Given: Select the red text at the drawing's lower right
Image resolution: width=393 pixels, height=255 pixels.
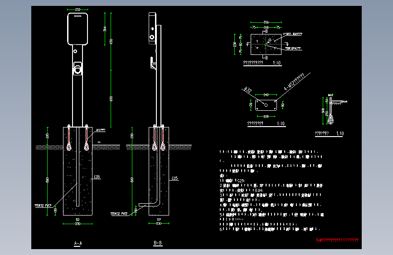Looking at the screenshot, I should tap(337, 240).
